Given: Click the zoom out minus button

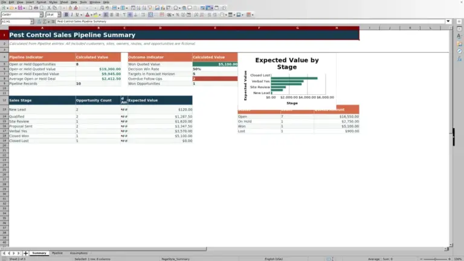Looking at the screenshot, I should (x=421, y=259).
